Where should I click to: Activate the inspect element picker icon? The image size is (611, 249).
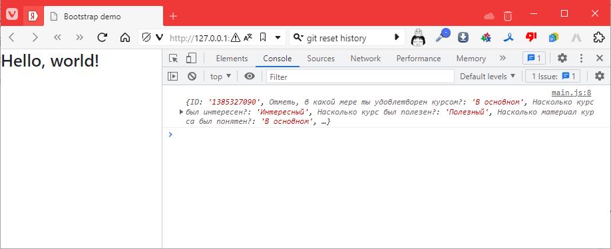tap(174, 59)
